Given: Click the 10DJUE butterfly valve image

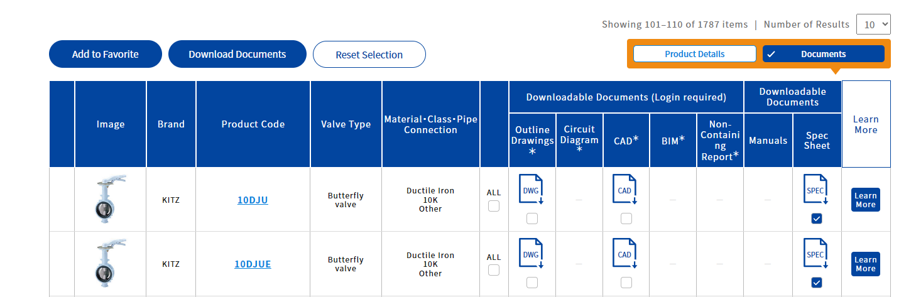Looking at the screenshot, I should [110, 264].
